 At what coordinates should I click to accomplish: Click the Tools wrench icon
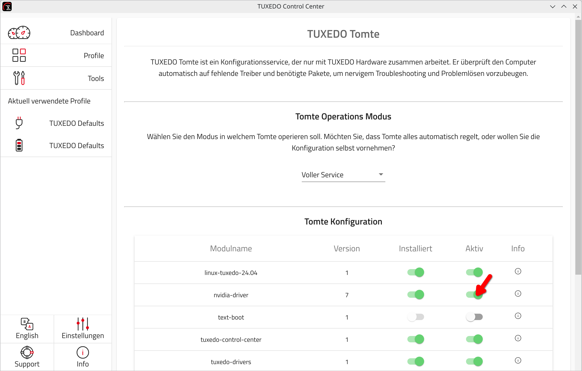(19, 78)
